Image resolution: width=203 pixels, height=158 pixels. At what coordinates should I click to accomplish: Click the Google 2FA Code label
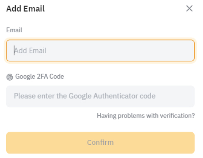click(x=39, y=77)
